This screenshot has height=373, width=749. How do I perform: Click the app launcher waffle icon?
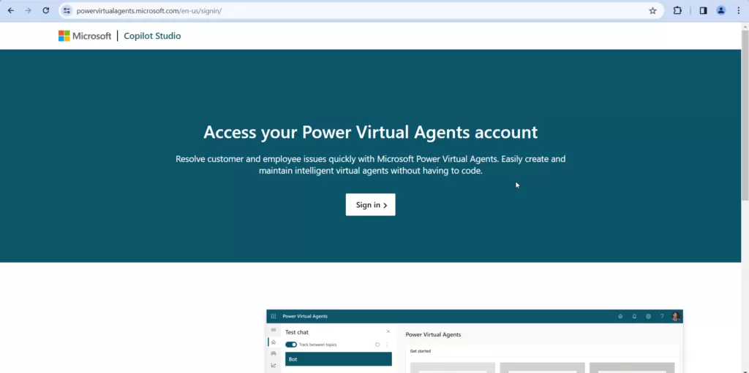[274, 316]
